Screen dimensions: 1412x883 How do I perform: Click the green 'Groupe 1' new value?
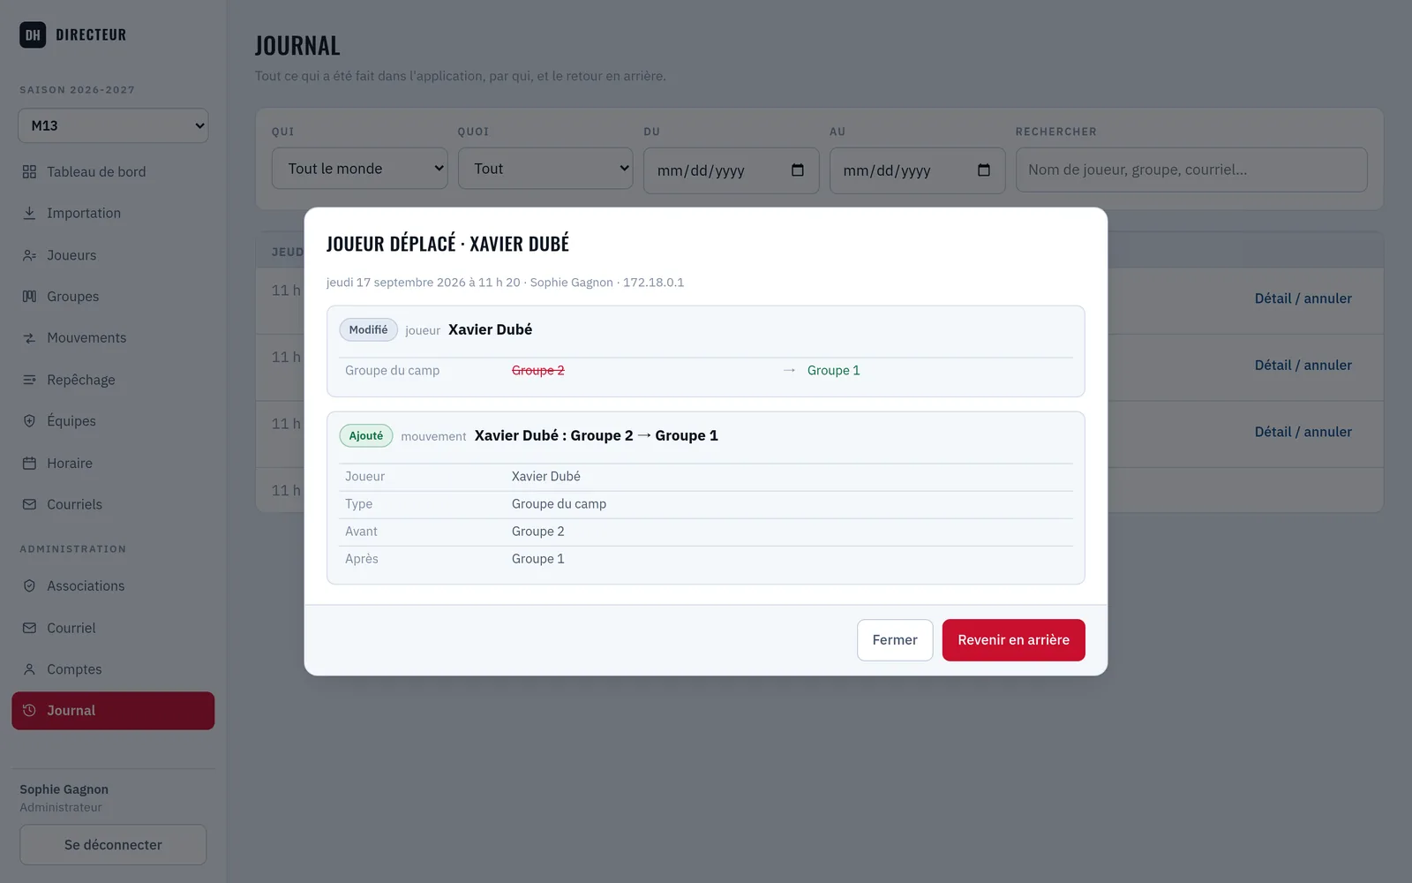(833, 371)
